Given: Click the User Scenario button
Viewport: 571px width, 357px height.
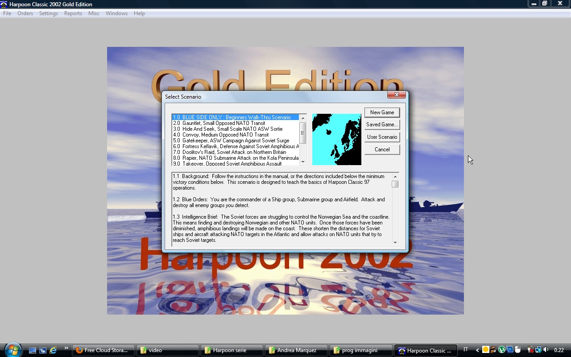Looking at the screenshot, I should [382, 137].
